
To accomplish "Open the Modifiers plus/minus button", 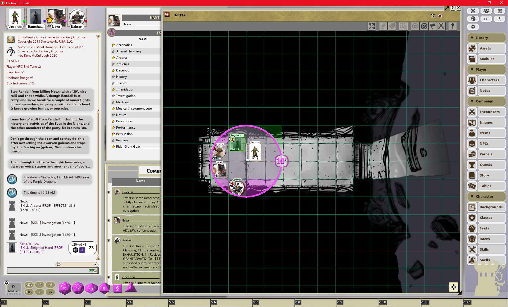I will pos(486,19).
